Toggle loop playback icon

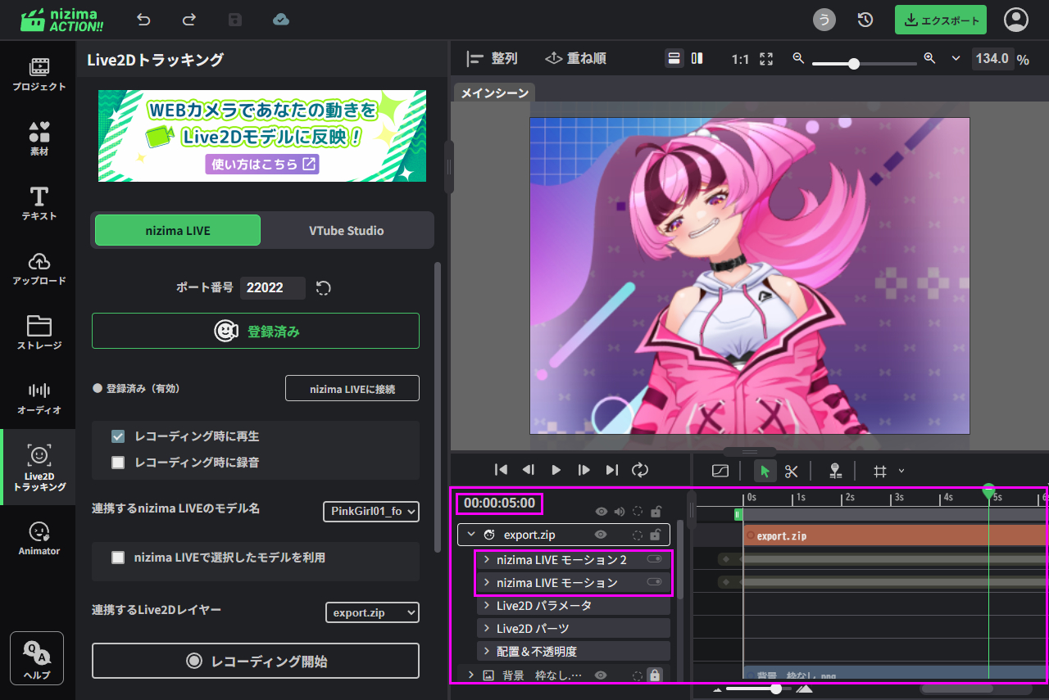point(640,470)
